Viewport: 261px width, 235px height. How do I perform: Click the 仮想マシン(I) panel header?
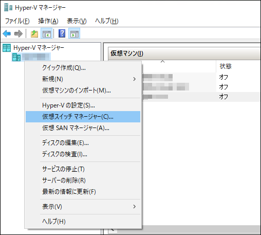coord(184,53)
